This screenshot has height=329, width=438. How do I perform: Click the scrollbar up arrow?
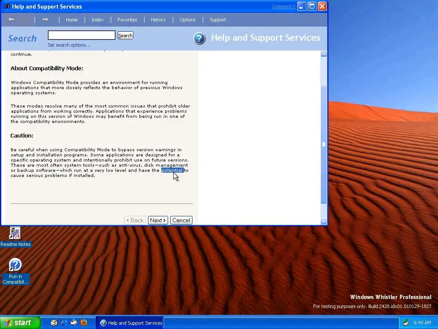pyautogui.click(x=323, y=54)
